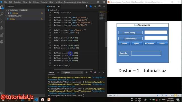182x102 pixels.
Task: Click second number input field on slide
Action: 156,38
